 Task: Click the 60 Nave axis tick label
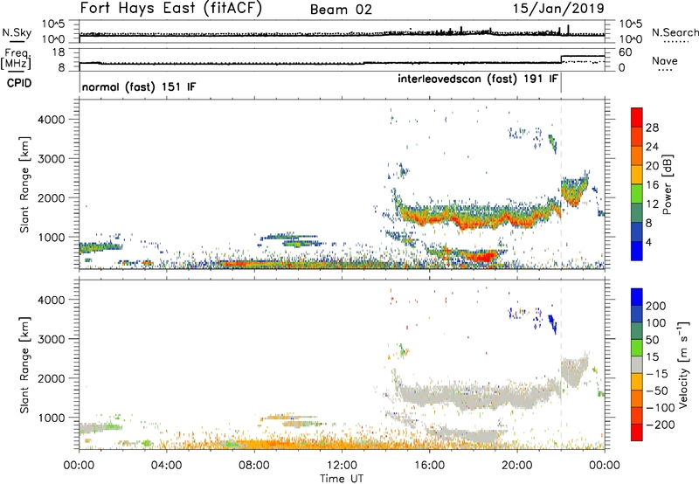[626, 52]
